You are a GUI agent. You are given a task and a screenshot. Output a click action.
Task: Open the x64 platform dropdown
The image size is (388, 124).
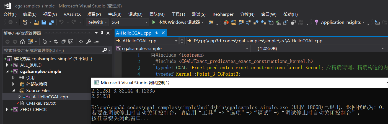(130, 22)
